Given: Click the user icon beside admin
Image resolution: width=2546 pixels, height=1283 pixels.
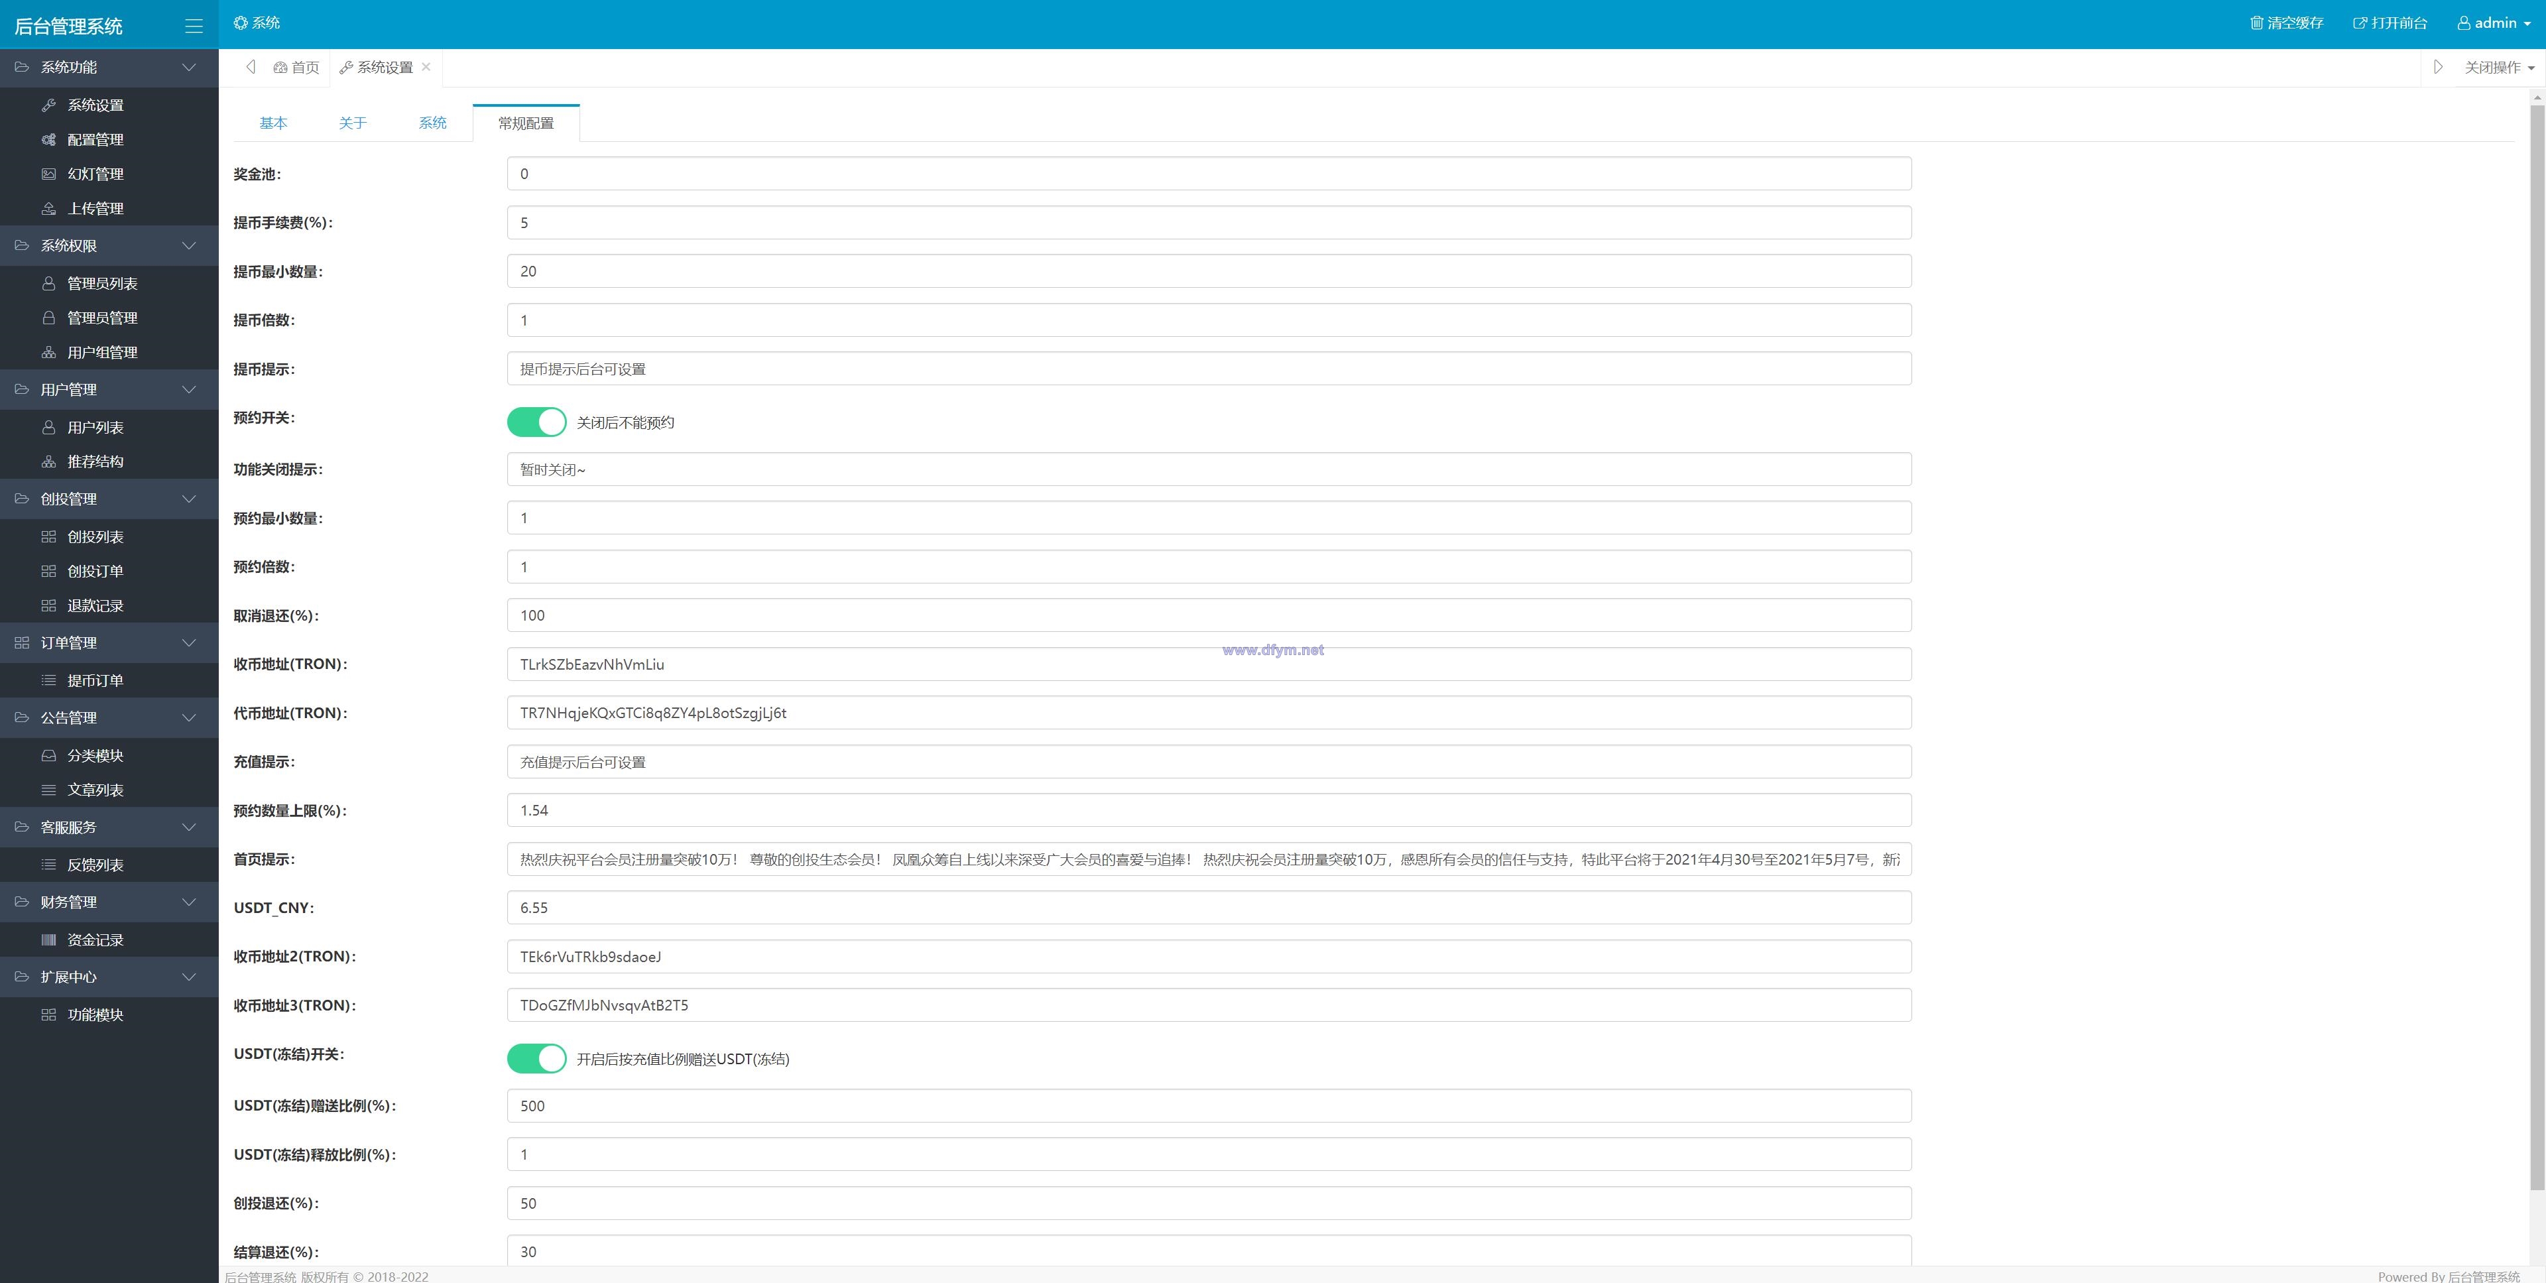Looking at the screenshot, I should 2464,23.
